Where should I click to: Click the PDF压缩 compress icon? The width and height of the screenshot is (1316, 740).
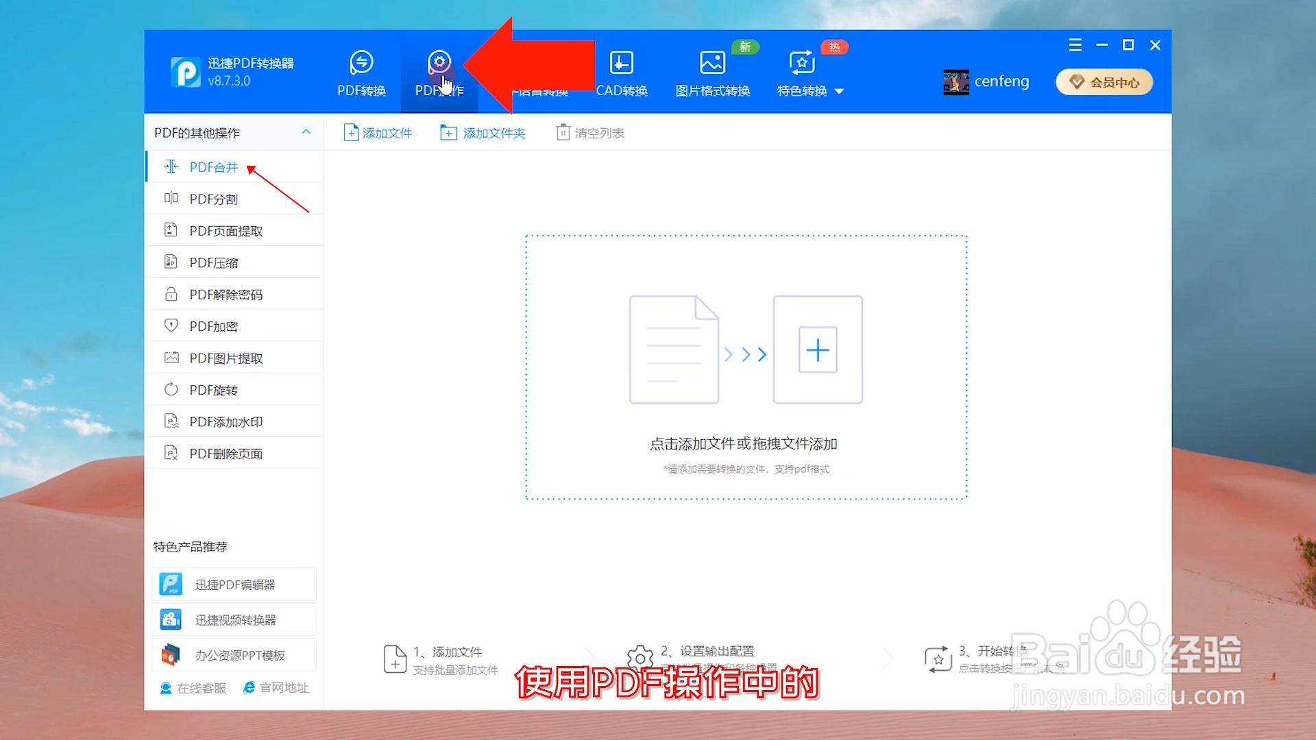[171, 262]
